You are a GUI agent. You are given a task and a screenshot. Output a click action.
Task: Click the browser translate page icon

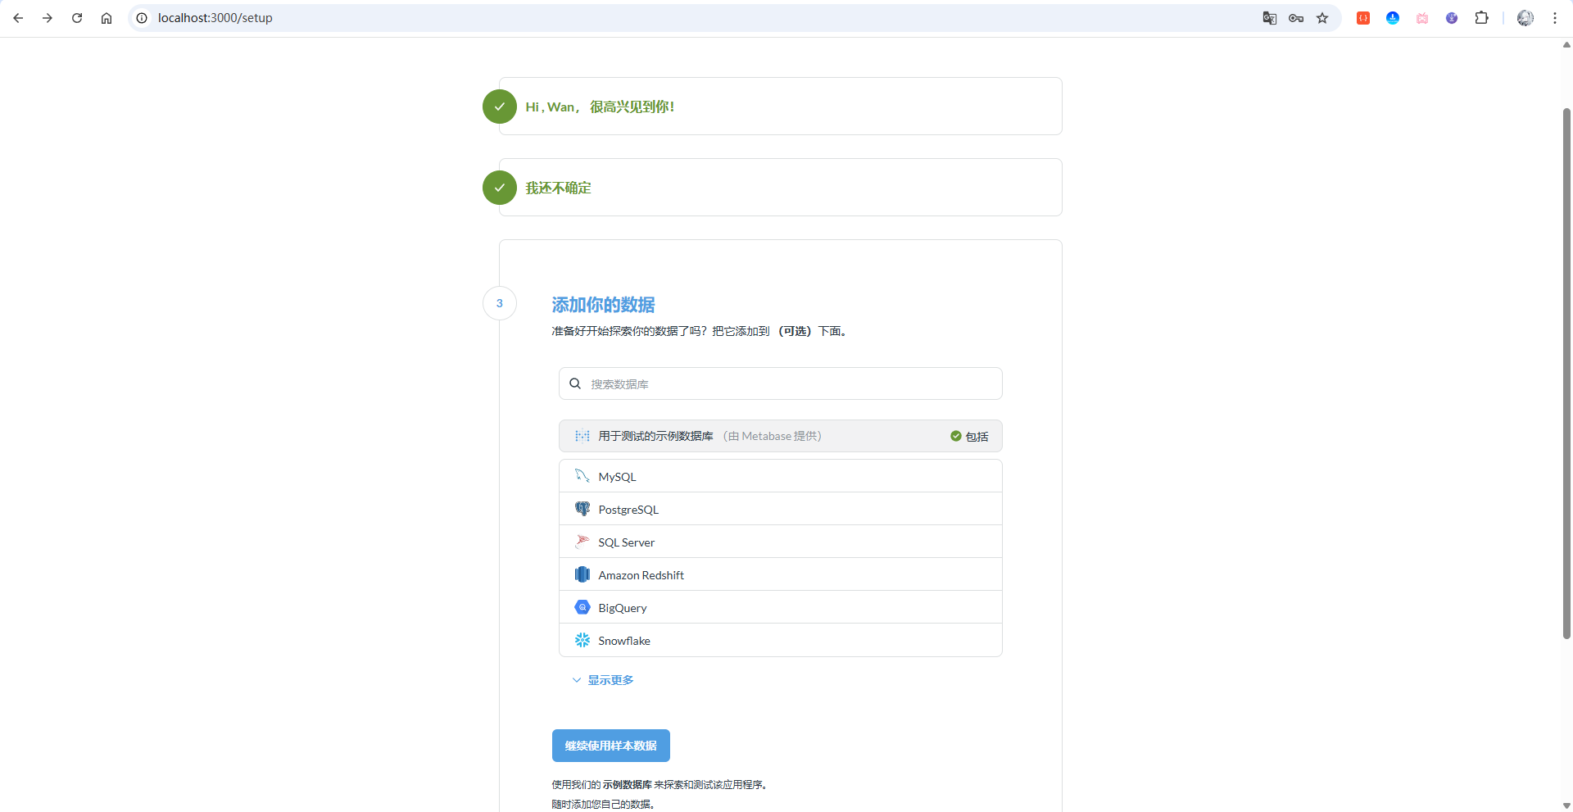[x=1269, y=18]
